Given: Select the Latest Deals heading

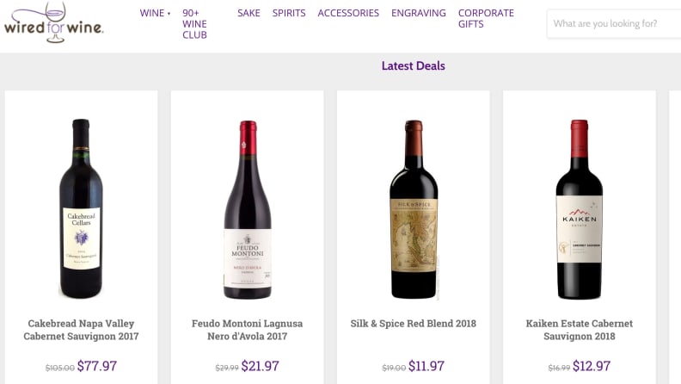Looking at the screenshot, I should 413,65.
